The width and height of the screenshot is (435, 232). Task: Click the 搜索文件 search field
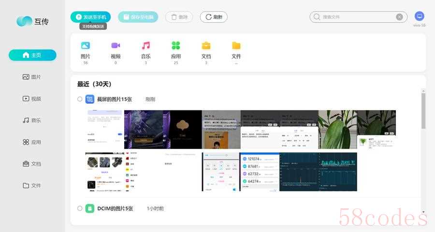(x=358, y=17)
